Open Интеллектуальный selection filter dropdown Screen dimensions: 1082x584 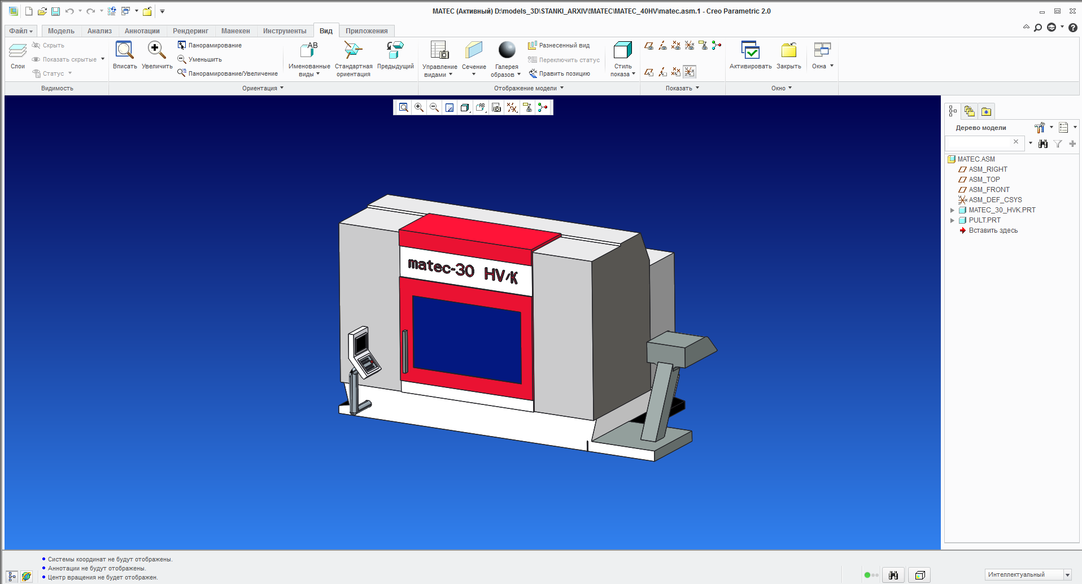[1067, 575]
